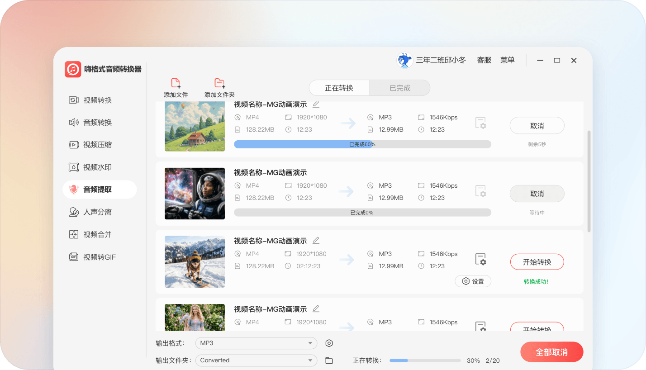Screen dimensions: 646x370
Task: Select the flower girl video thumbnail
Action: point(195,318)
